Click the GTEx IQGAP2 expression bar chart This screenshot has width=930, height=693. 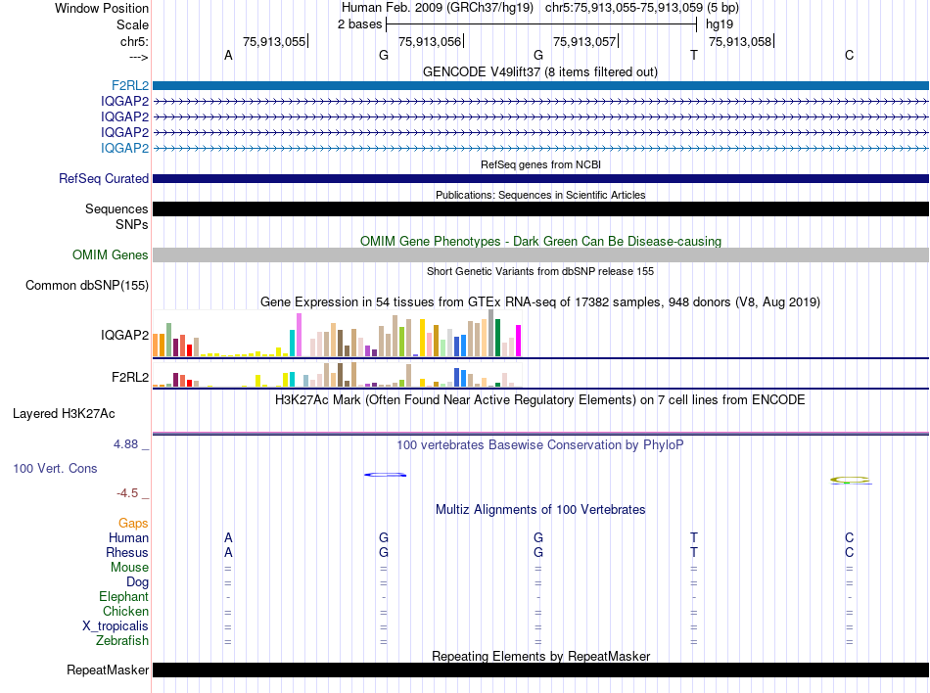pyautogui.click(x=337, y=333)
